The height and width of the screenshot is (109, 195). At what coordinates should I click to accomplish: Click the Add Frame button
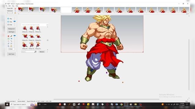click(x=12, y=54)
